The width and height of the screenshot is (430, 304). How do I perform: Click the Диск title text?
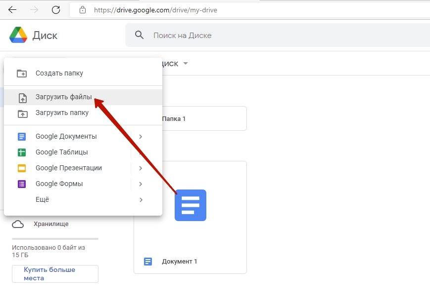click(45, 36)
